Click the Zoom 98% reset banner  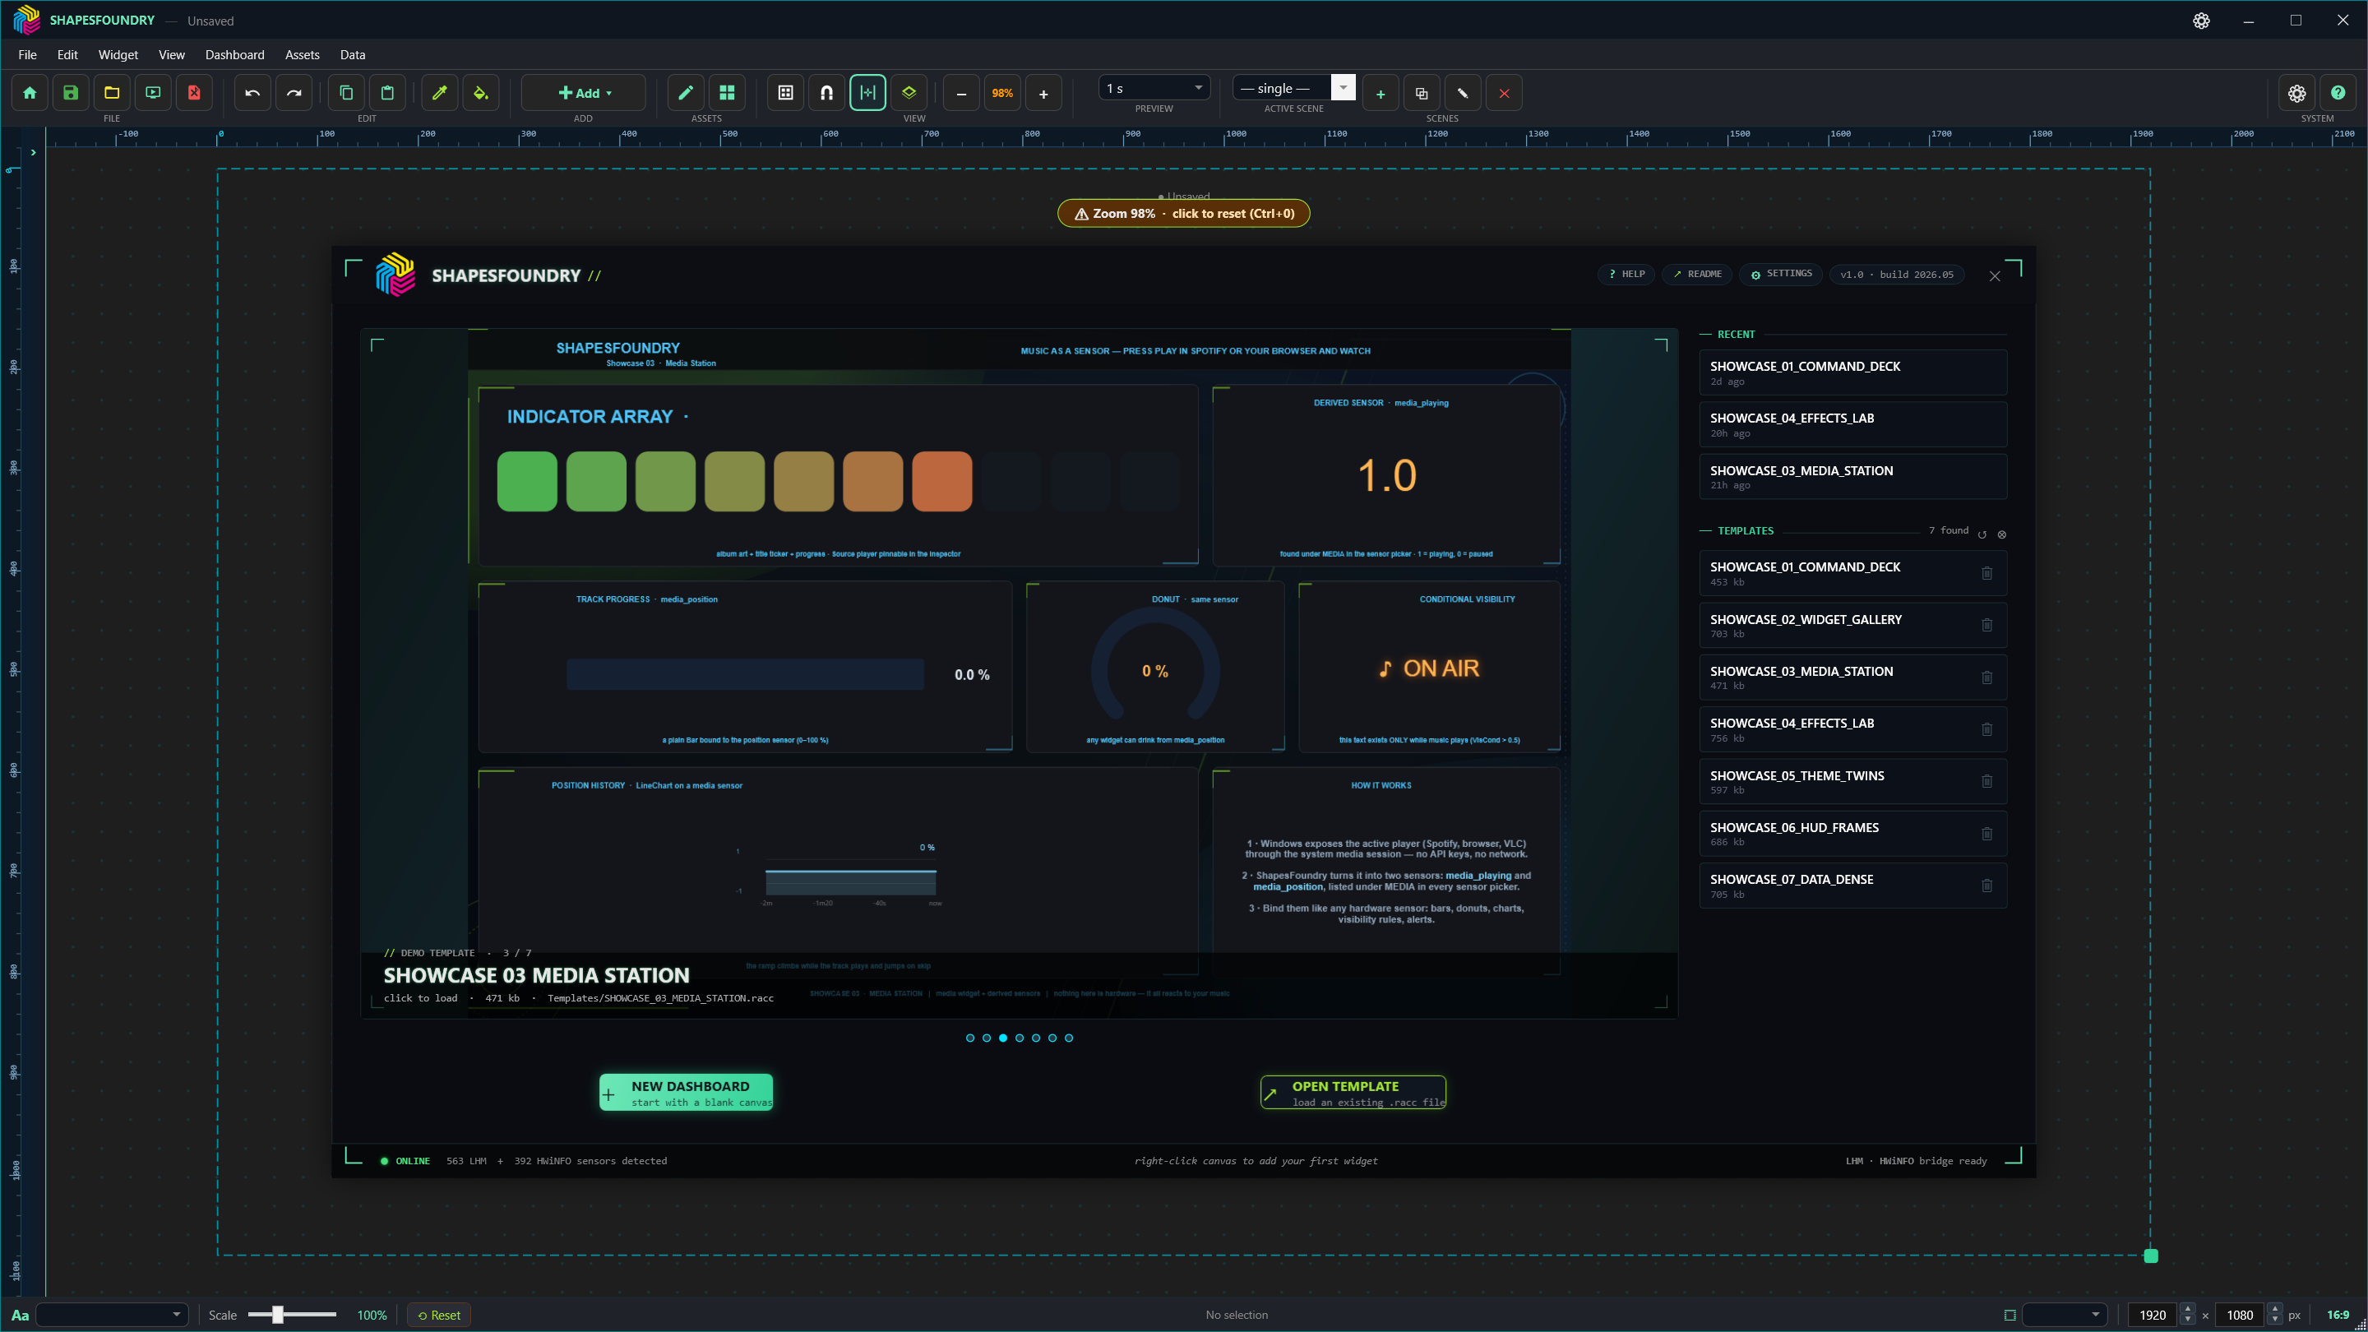[1184, 213]
